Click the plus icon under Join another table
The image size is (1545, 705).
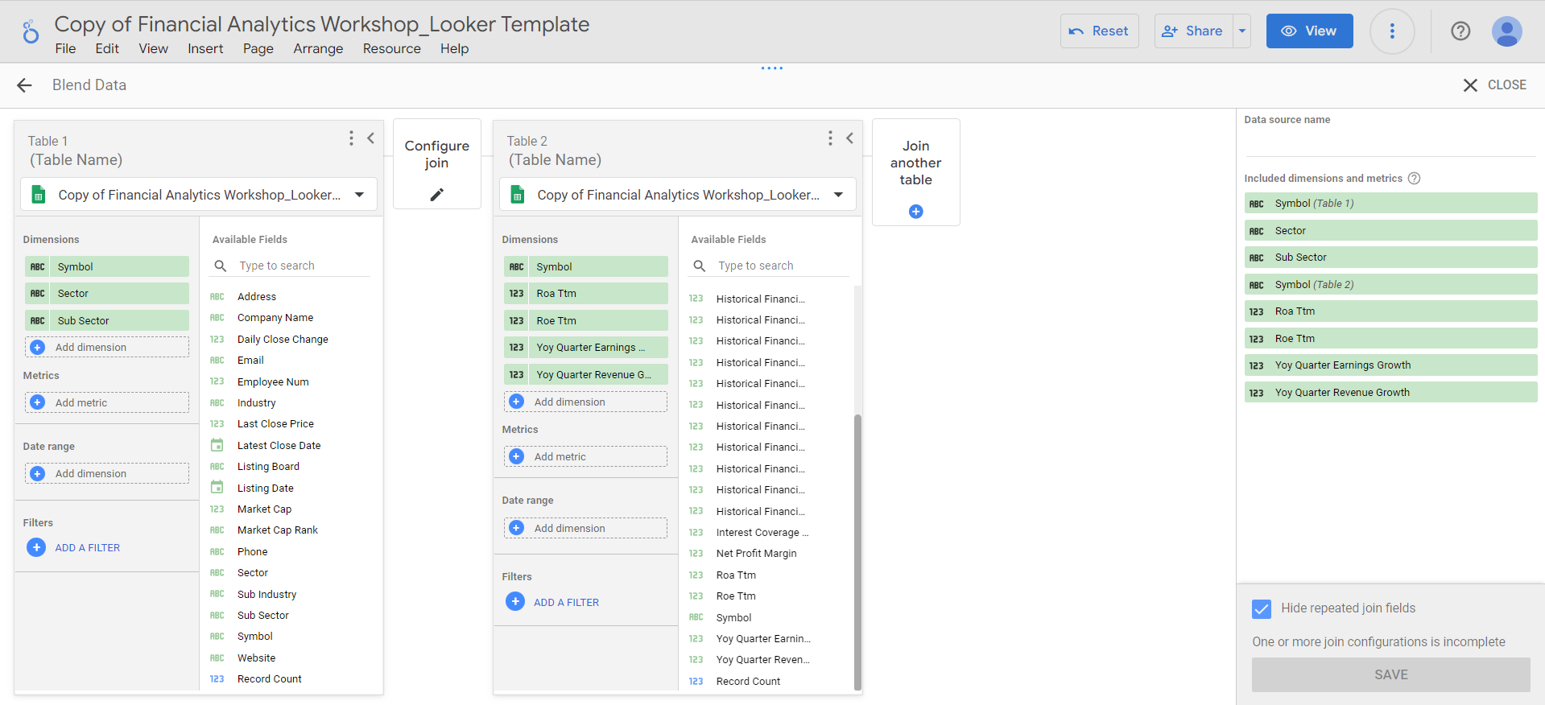click(x=915, y=212)
